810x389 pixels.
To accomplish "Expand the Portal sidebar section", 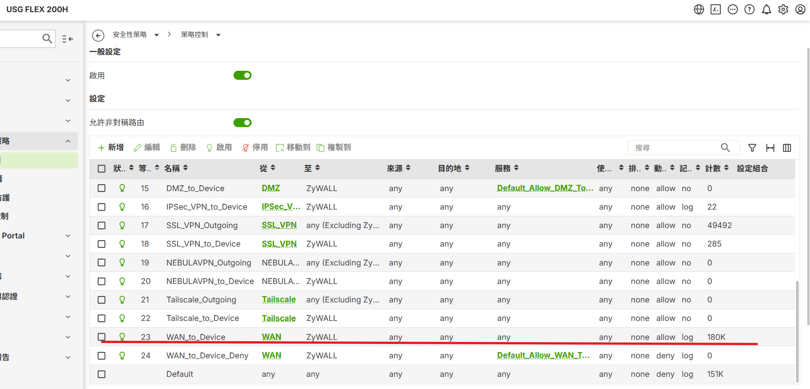I will point(68,236).
